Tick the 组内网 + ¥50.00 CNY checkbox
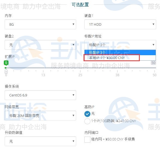This screenshot has width=160, height=150. click(87, 140)
